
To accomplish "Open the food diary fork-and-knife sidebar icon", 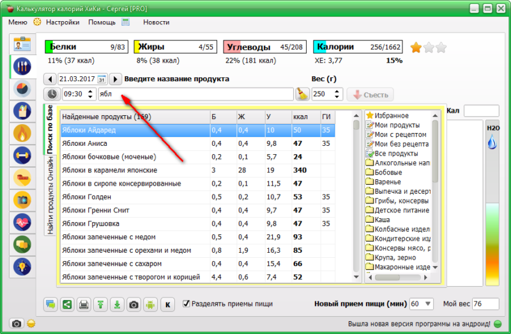I will pyautogui.click(x=22, y=67).
